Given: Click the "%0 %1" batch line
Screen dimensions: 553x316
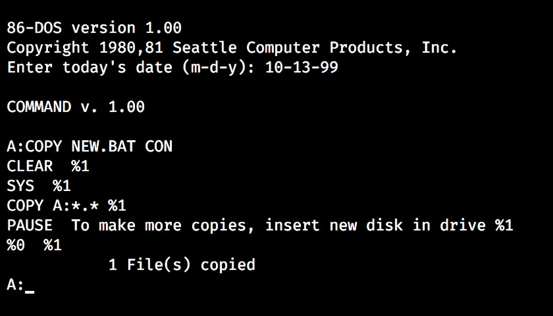Looking at the screenshot, I should click(34, 245).
